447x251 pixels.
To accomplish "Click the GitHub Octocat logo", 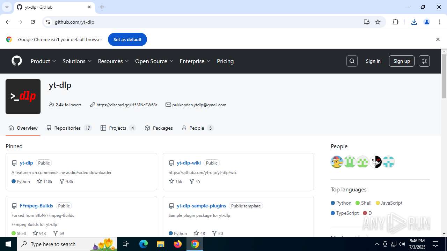I will [17, 61].
